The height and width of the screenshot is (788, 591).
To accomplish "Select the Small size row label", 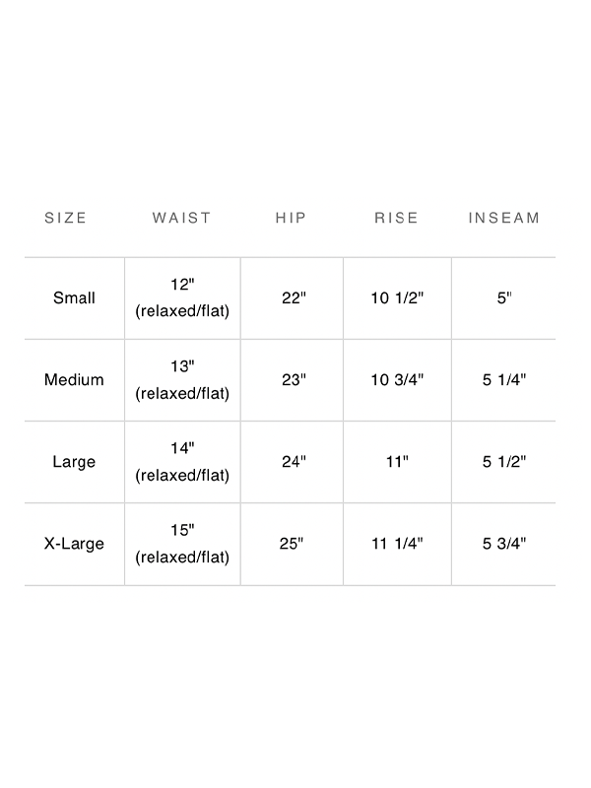I will (x=75, y=298).
